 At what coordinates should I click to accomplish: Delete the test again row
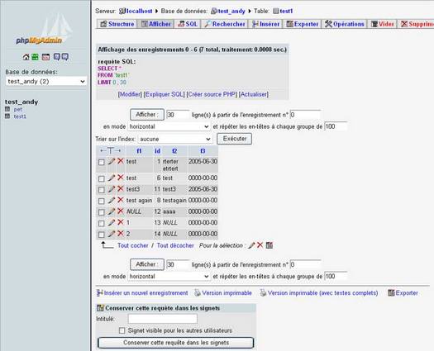[x=121, y=200]
